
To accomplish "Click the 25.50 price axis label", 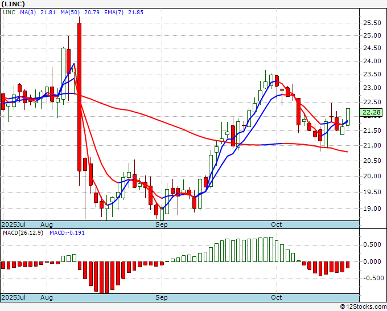I will point(372,23).
